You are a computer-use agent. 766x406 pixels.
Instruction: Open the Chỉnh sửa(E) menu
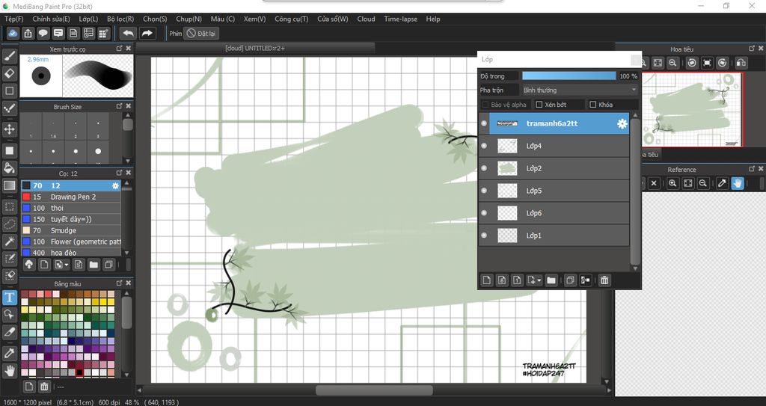[x=52, y=19]
